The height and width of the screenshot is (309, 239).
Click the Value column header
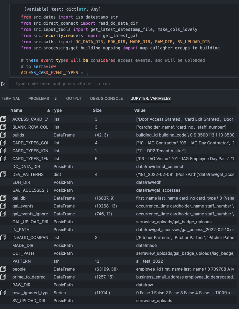point(140,110)
